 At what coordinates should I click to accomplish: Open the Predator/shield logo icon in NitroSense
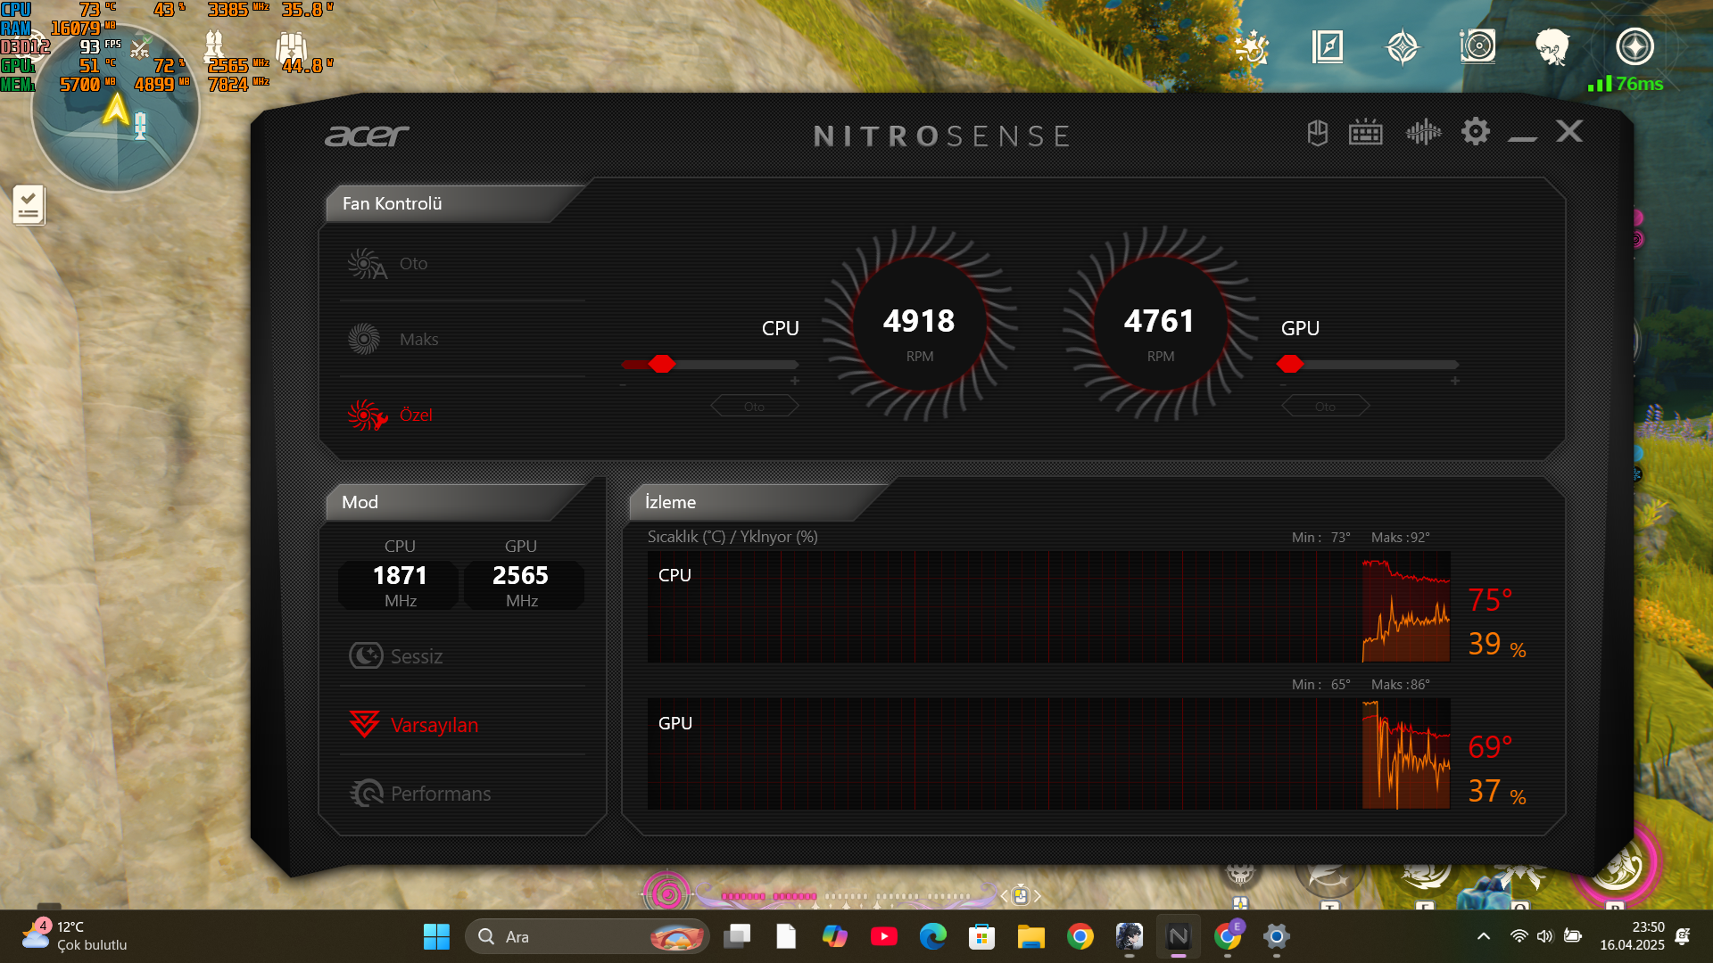point(1318,133)
